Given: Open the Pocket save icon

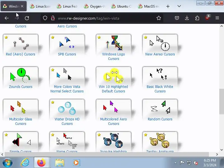Looking at the screenshot, I should click(177, 18).
